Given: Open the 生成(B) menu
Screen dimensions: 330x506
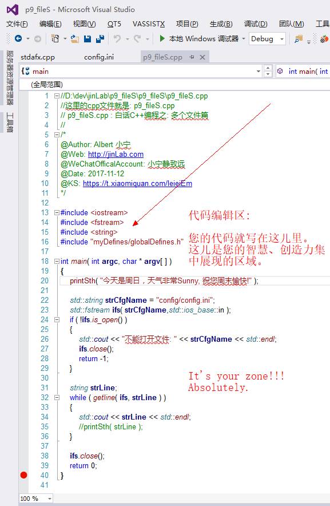Looking at the screenshot, I should click(x=221, y=24).
